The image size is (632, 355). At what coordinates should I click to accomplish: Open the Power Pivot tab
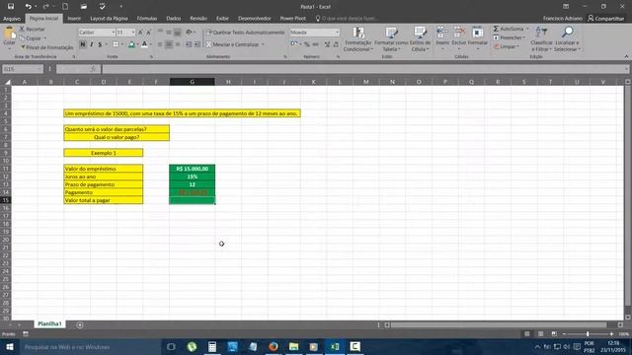coord(293,19)
